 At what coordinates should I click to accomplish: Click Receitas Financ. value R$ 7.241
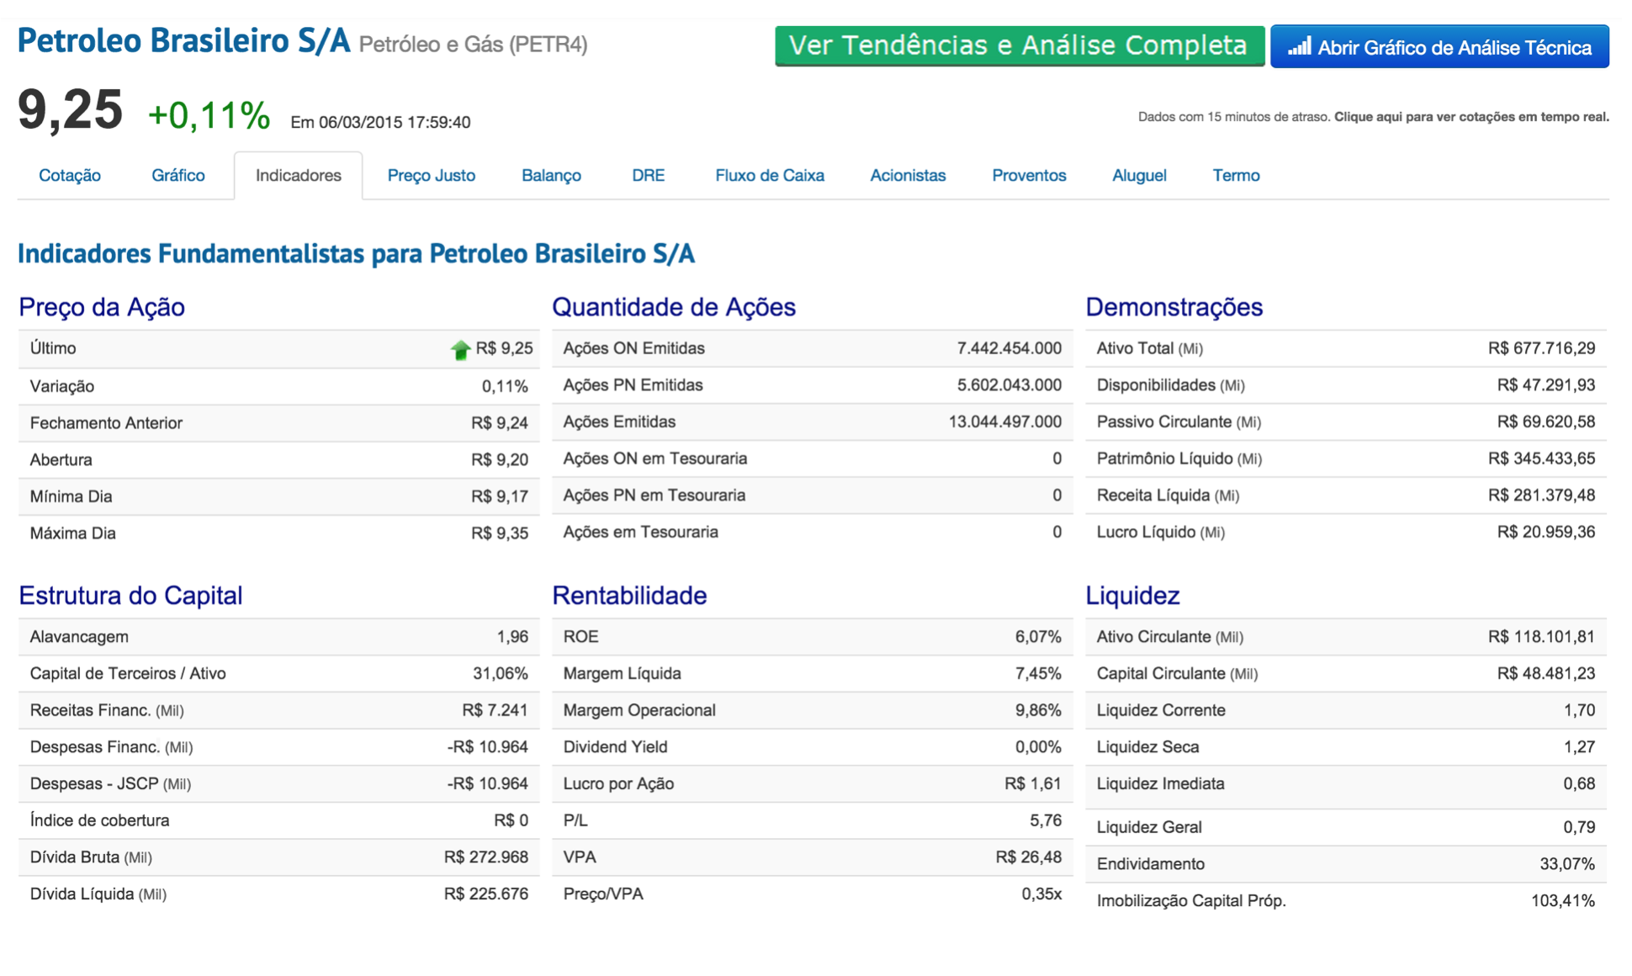(495, 710)
